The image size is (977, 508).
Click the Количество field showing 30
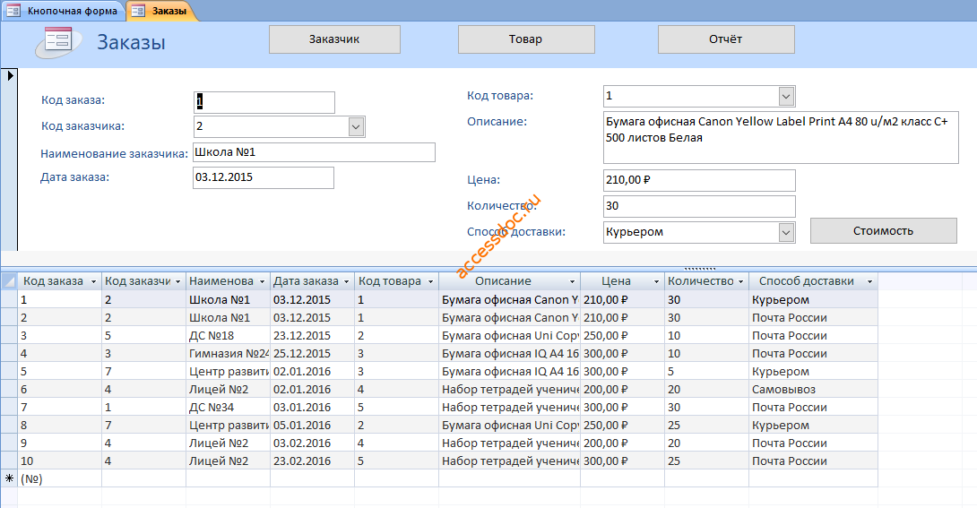pyautogui.click(x=699, y=207)
